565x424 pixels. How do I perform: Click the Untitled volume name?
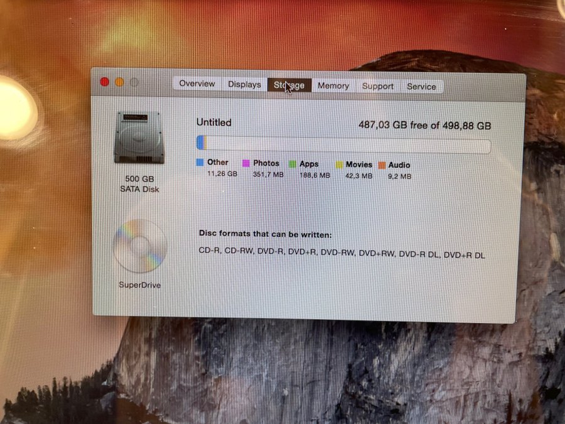[x=213, y=122]
